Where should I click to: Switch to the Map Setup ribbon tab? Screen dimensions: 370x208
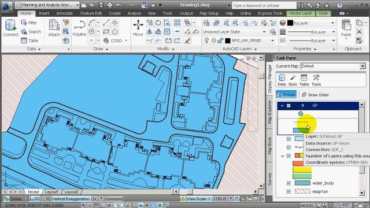point(209,13)
